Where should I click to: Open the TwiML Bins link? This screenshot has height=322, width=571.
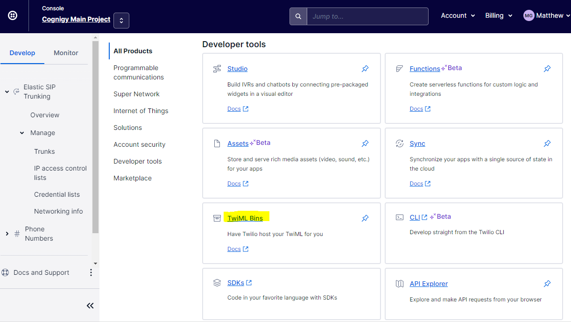(x=245, y=218)
